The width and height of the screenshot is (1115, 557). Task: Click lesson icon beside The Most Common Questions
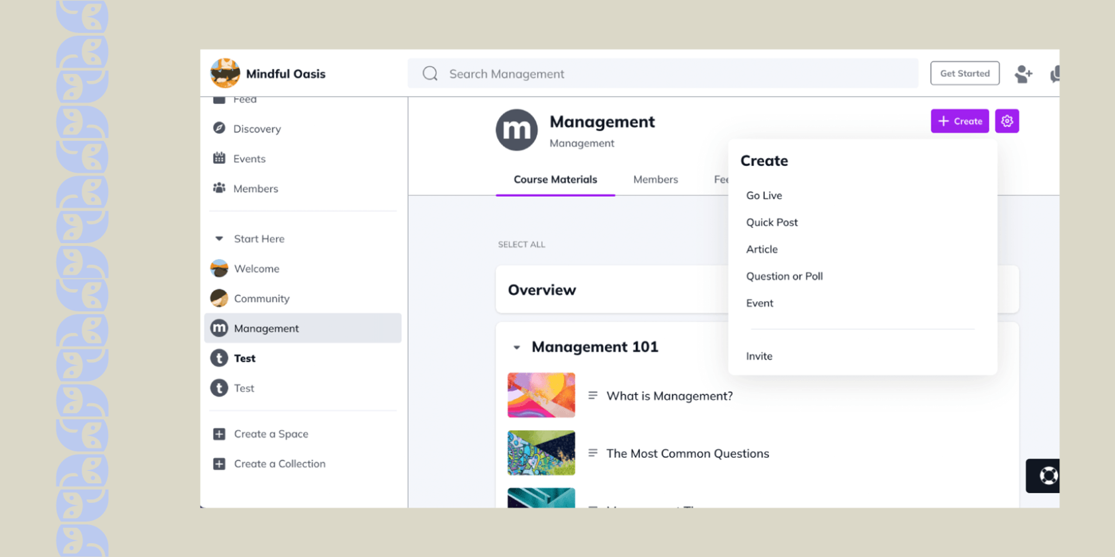coord(593,453)
